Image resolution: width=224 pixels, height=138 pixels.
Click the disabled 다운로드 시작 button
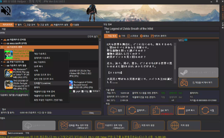click(x=39, y=125)
